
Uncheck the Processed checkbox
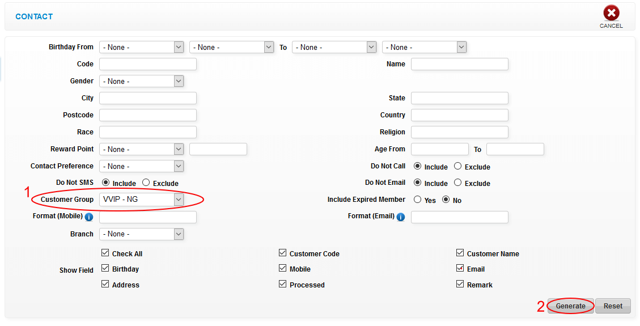point(282,284)
